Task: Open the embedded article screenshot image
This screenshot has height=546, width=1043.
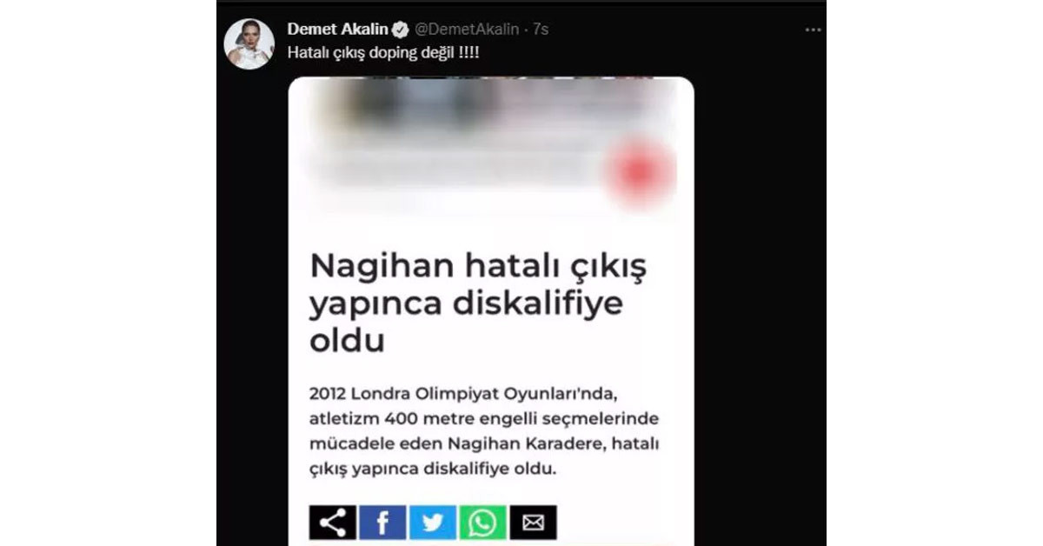Action: [x=491, y=311]
